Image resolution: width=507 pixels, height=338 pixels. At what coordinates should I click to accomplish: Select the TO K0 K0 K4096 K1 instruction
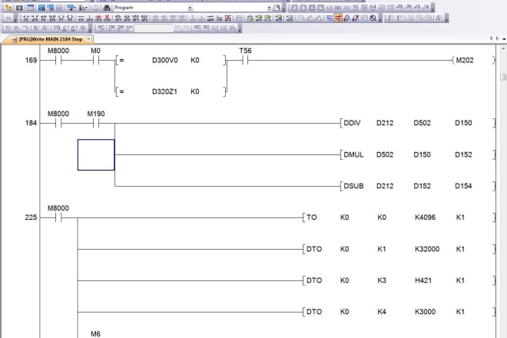(x=399, y=217)
